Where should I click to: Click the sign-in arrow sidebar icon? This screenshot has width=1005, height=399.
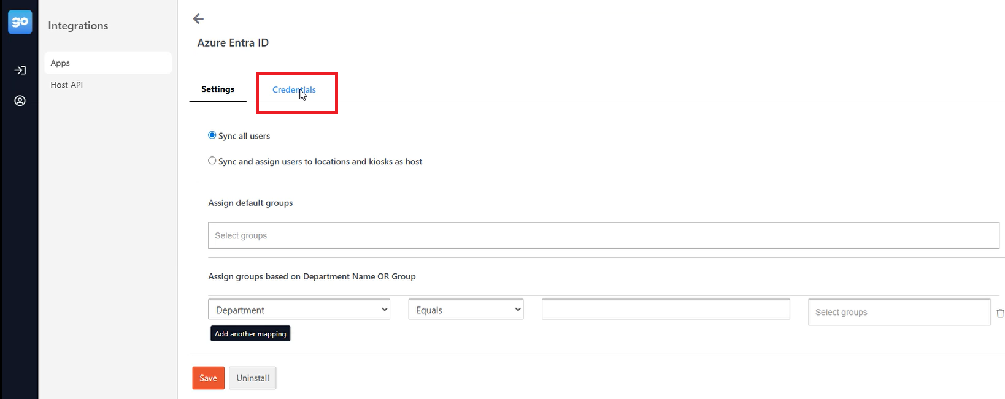pos(20,70)
